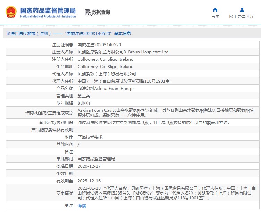
Task: Click the 产品技术要求 attachment entry
Action: [90, 137]
